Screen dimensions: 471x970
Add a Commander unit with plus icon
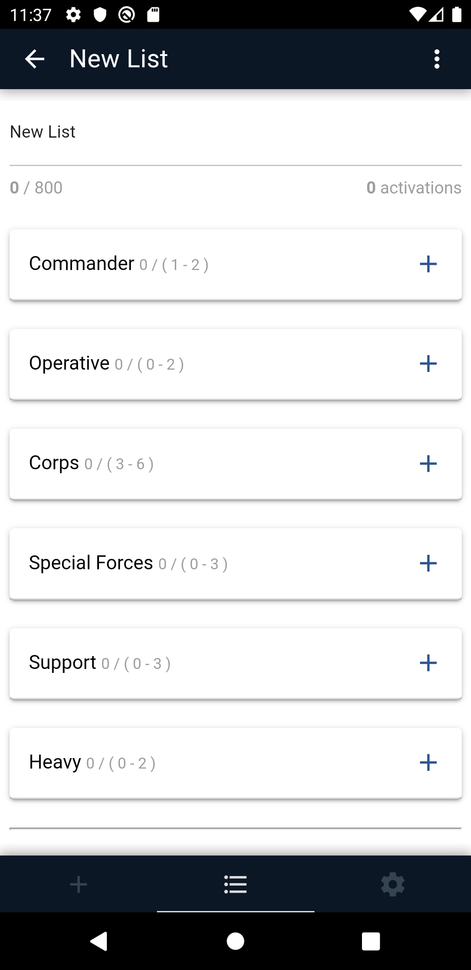428,264
